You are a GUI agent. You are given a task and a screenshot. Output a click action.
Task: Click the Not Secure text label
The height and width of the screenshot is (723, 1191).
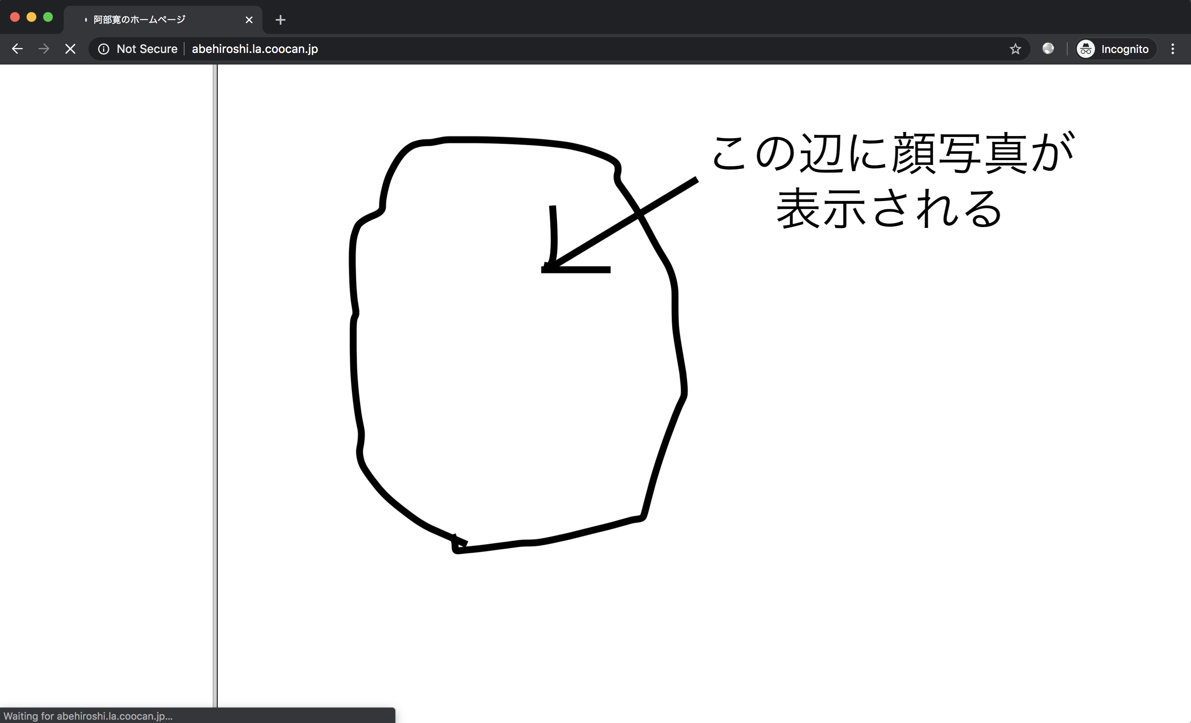146,49
